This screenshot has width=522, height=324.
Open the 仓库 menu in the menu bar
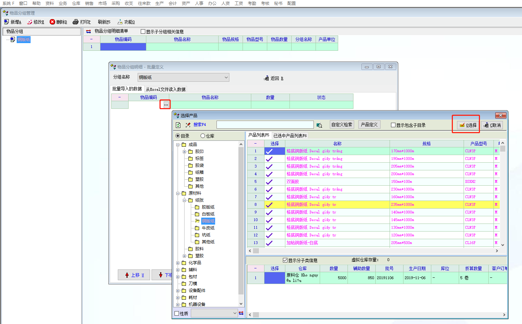(76, 3)
